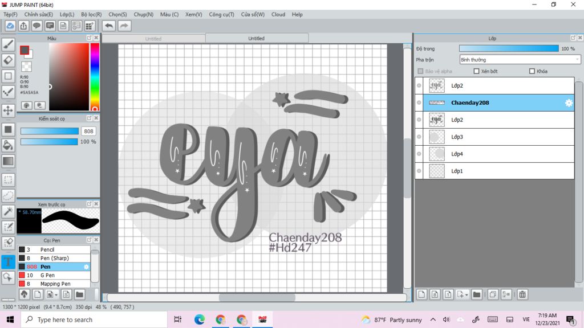
Task: Click the cloud save icon in the toolbar
Action: tap(10, 26)
